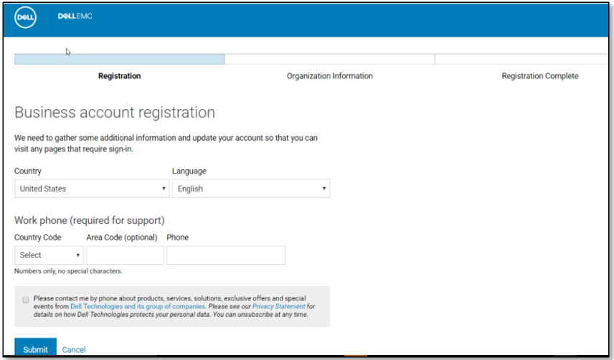614x360 pixels.
Task: Click the Cancel link
Action: point(74,350)
